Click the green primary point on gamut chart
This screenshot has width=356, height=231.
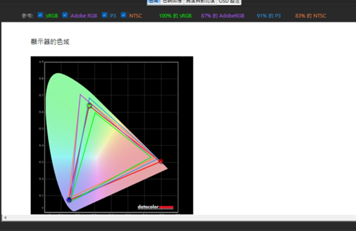pyautogui.click(x=89, y=105)
